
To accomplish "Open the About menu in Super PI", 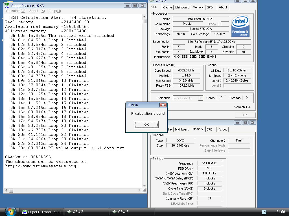I will click(37, 11).
